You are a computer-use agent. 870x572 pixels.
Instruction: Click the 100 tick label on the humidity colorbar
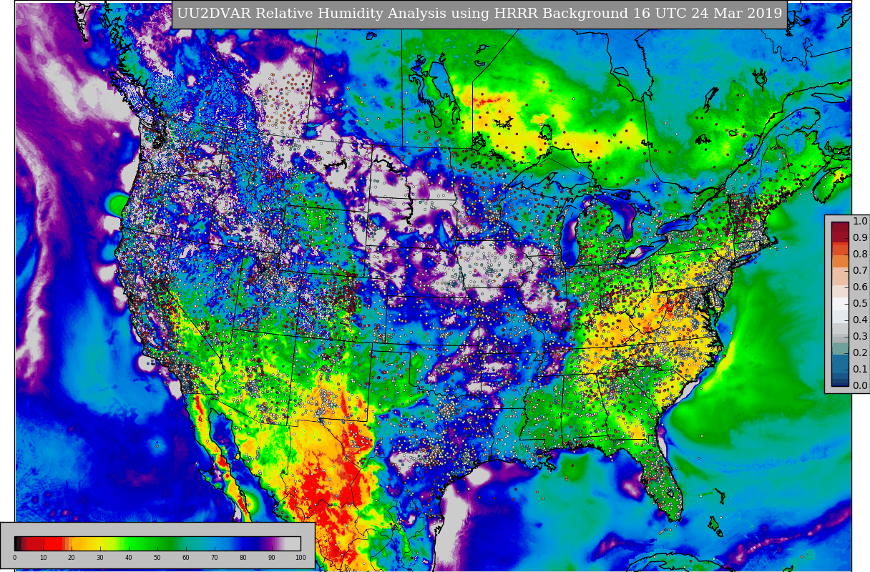coord(300,558)
